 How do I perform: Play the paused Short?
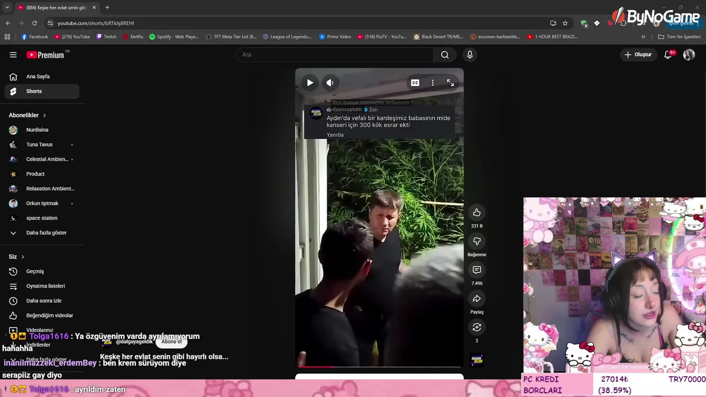pos(310,83)
